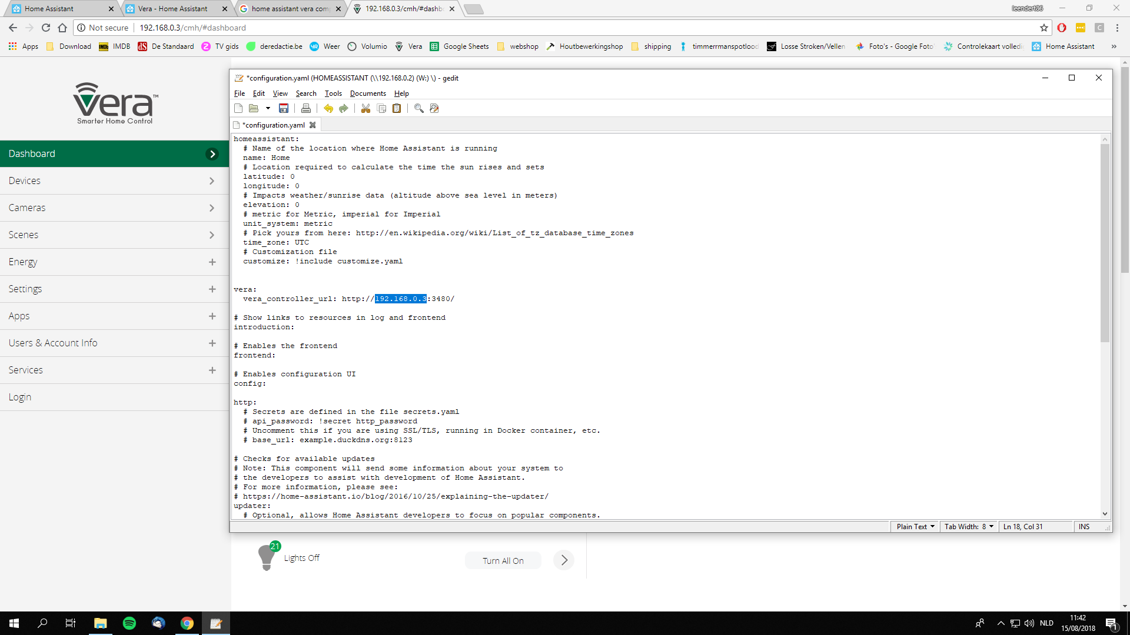
Task: Open the gedit Tools menu
Action: click(x=333, y=93)
